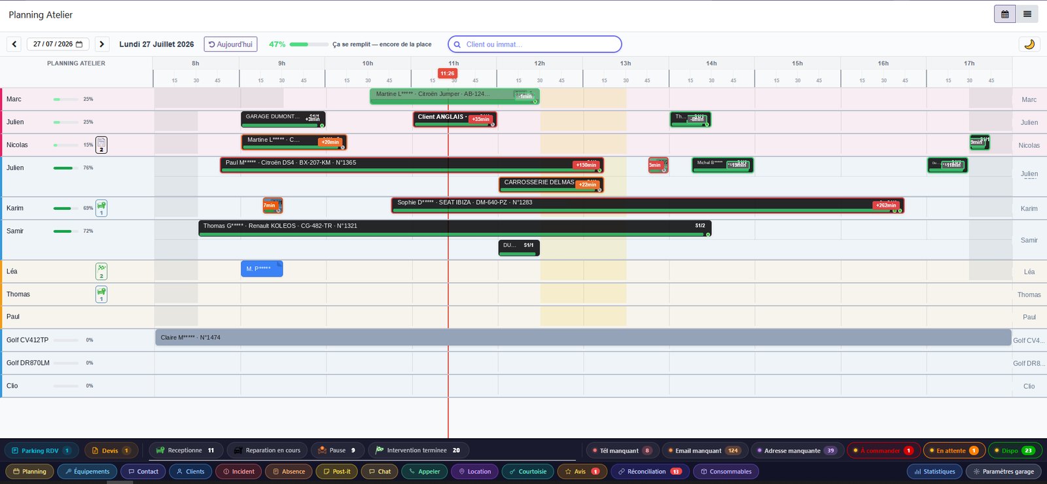Click the Appeler phone button

[425, 472]
